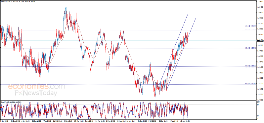Select the lower ascending channel trendline

[181, 54]
